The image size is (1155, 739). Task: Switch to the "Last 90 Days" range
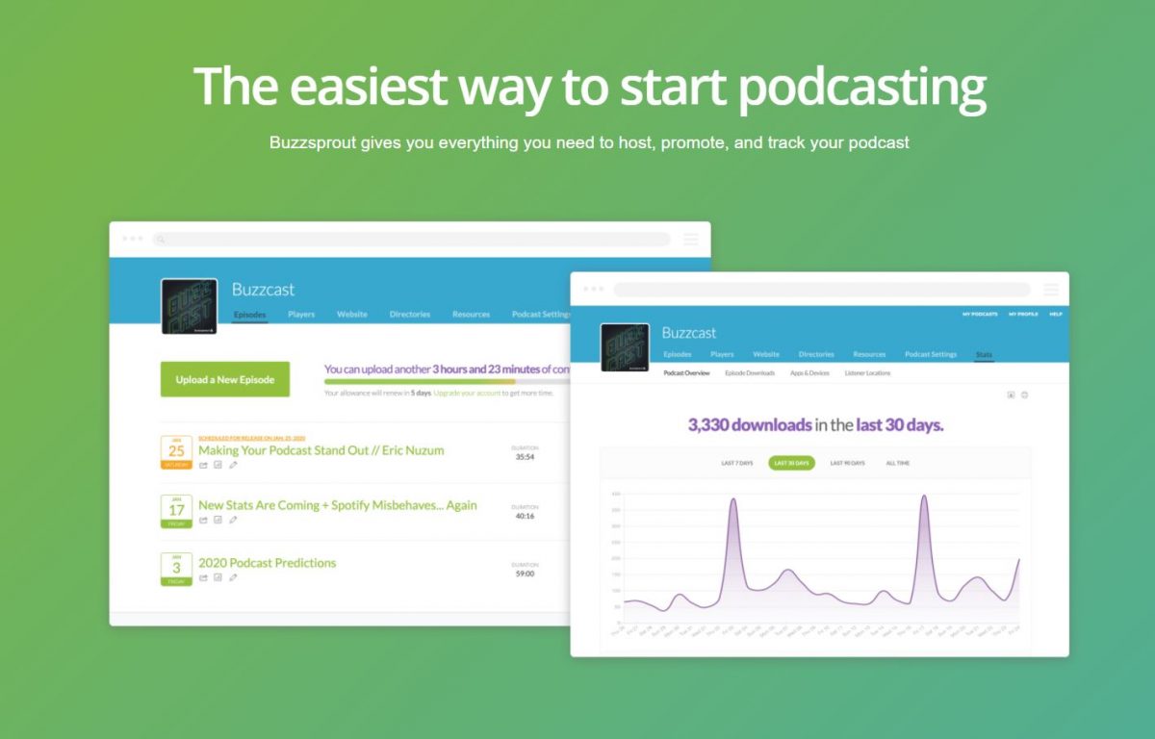tap(848, 463)
